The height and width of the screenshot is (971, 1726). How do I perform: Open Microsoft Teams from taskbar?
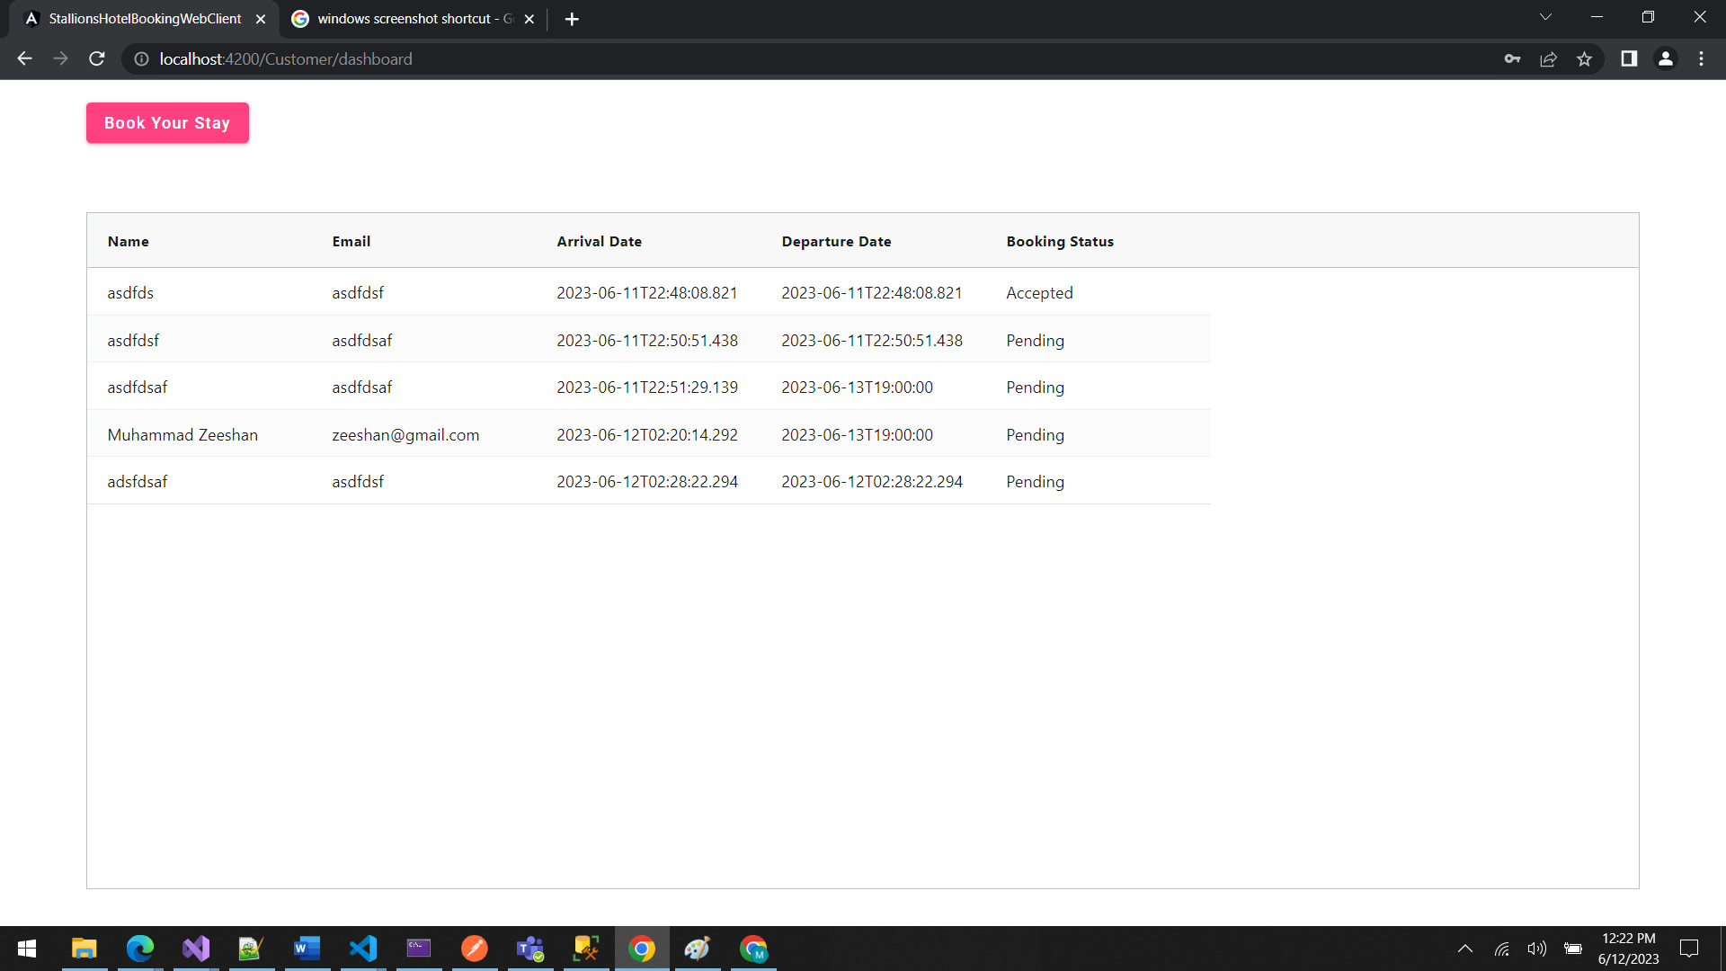[x=530, y=949]
